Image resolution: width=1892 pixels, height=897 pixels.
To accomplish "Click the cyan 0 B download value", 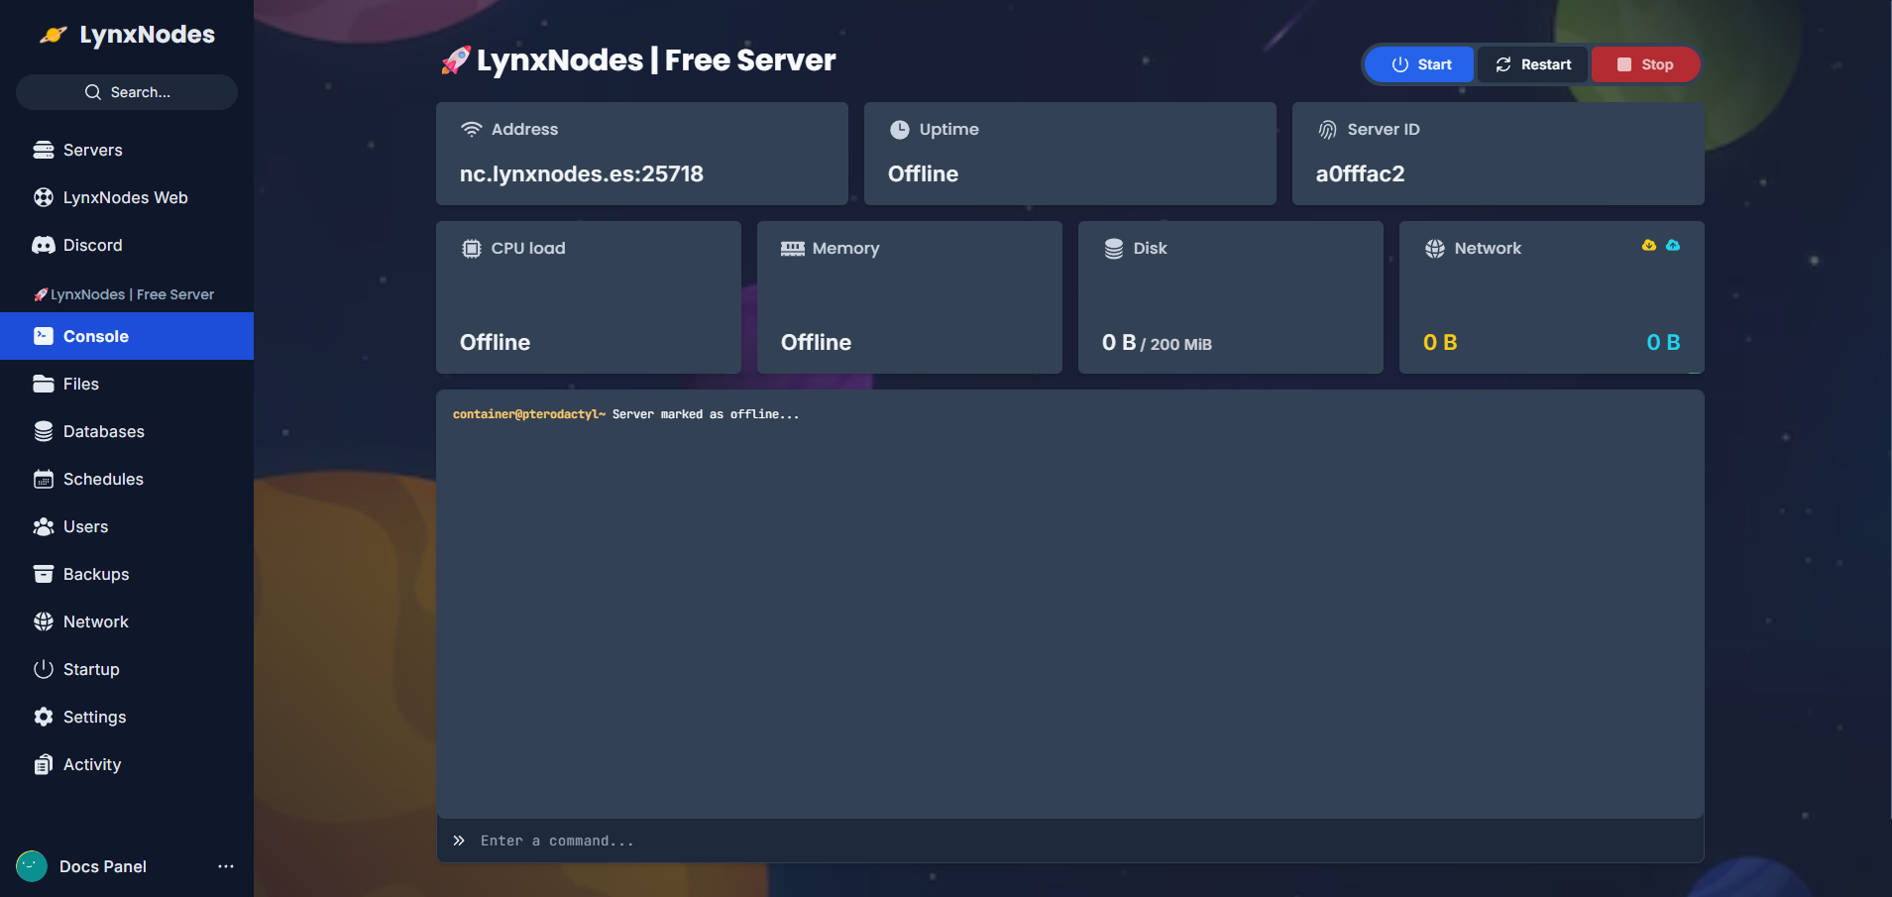I will [1663, 342].
